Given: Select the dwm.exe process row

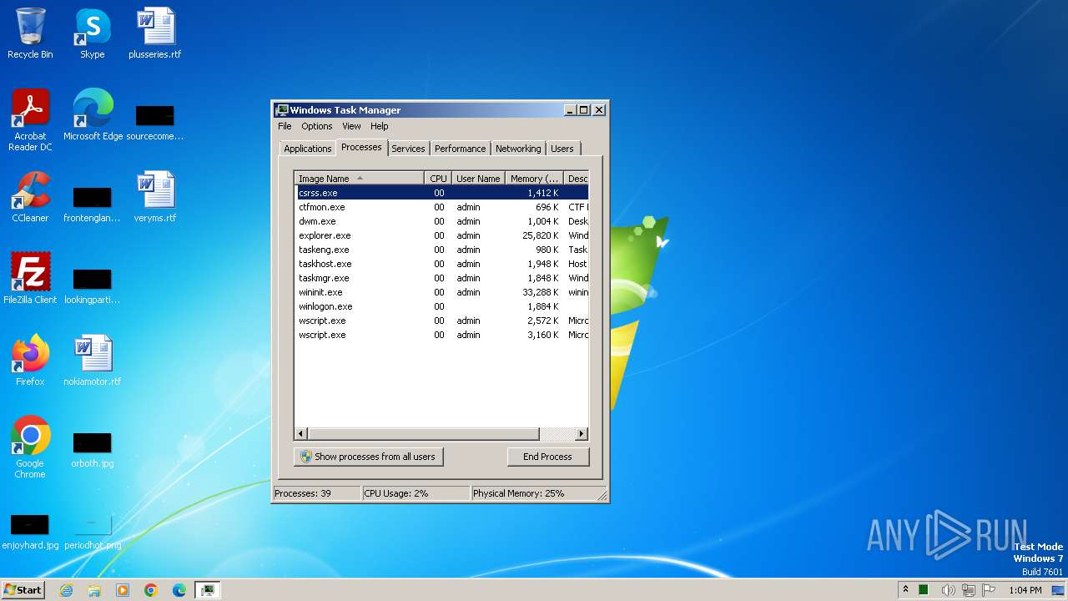Looking at the screenshot, I should click(x=441, y=221).
